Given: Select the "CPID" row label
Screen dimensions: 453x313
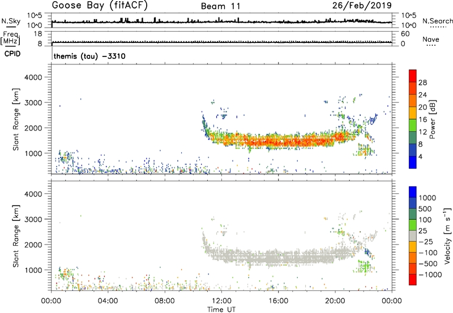Looking at the screenshot, I should (x=12, y=54).
